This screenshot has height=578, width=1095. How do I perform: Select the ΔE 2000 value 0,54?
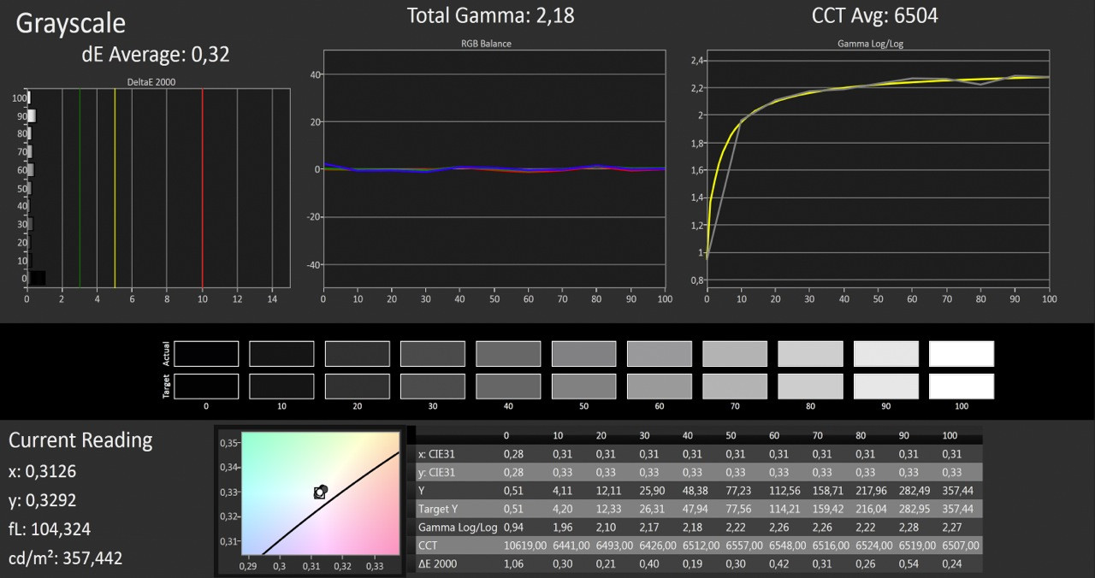tap(908, 563)
